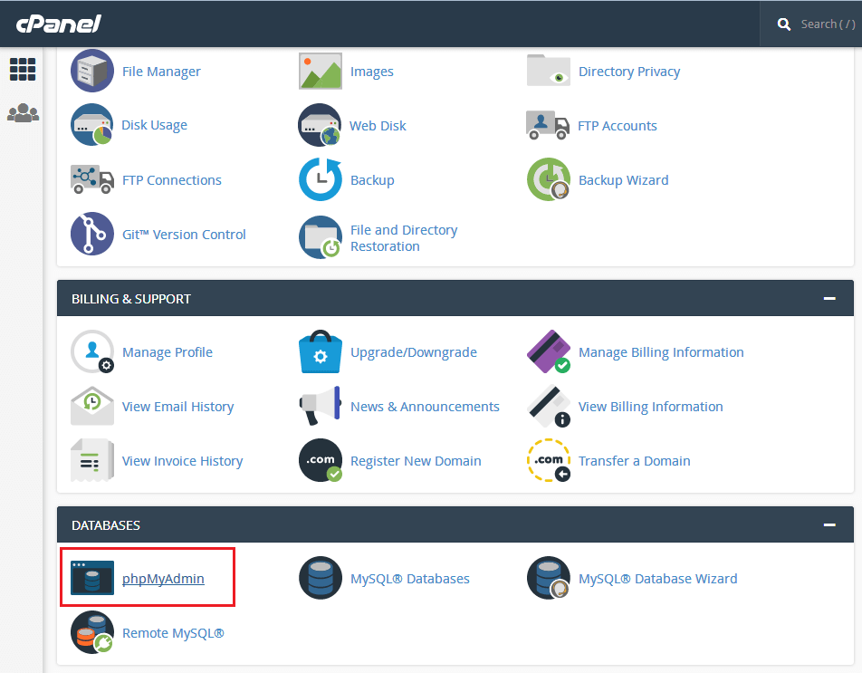
Task: Open the FTP Connections link
Action: click(x=171, y=180)
